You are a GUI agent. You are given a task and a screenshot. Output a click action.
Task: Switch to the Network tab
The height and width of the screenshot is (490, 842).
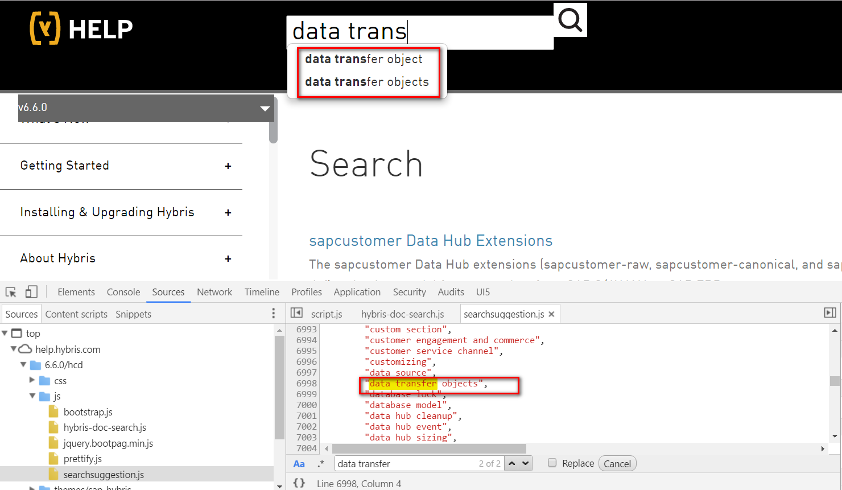click(214, 292)
